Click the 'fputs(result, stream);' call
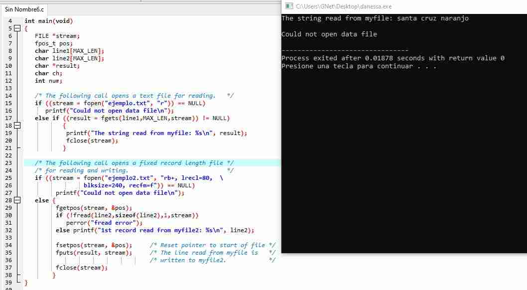 (x=94, y=253)
